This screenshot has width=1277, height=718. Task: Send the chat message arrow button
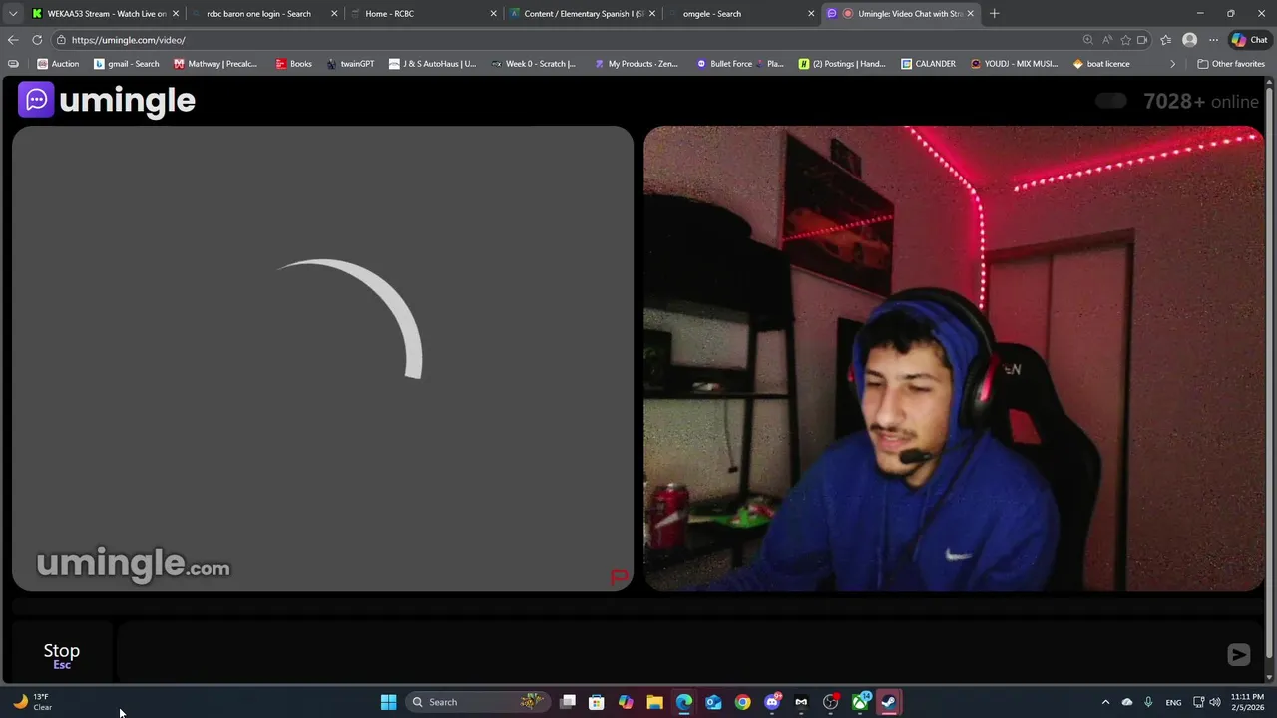pos(1238,654)
